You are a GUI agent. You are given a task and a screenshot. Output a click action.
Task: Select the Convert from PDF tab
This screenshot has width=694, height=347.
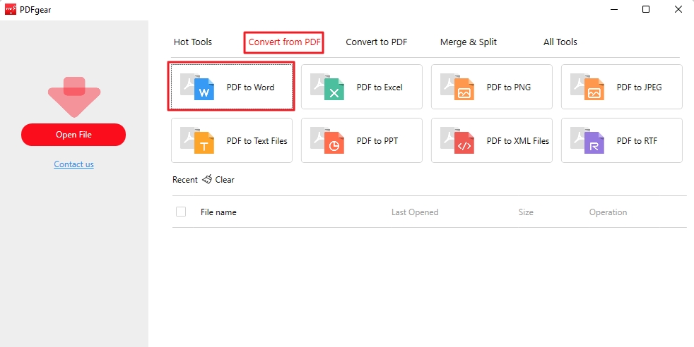pyautogui.click(x=284, y=42)
